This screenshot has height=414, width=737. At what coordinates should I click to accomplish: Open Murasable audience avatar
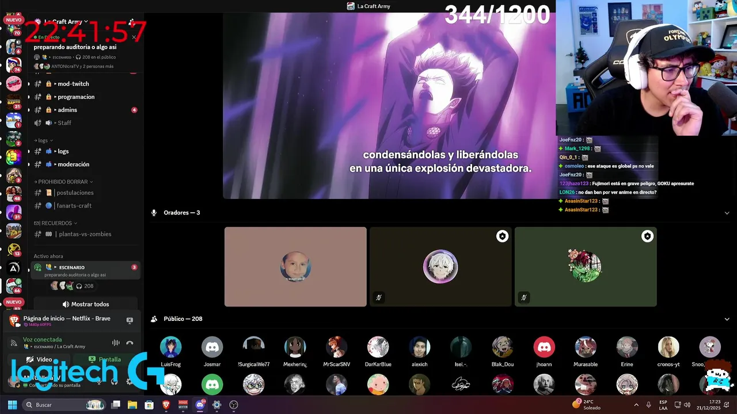coord(586,347)
